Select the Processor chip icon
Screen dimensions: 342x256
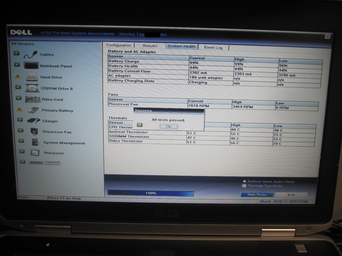pyautogui.click(x=35, y=153)
